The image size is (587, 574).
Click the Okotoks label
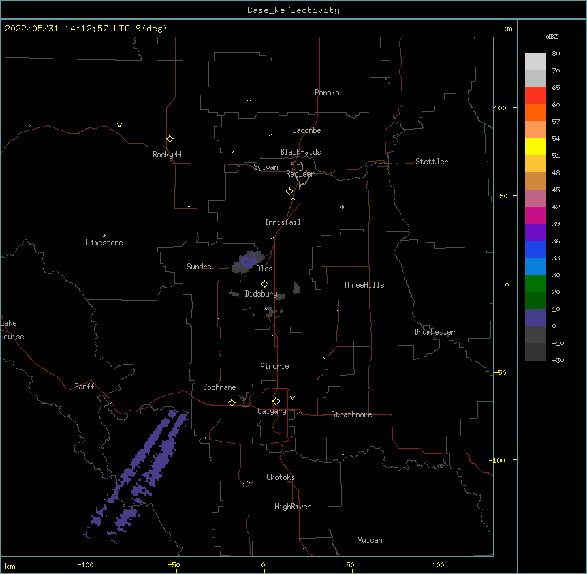[x=281, y=477]
